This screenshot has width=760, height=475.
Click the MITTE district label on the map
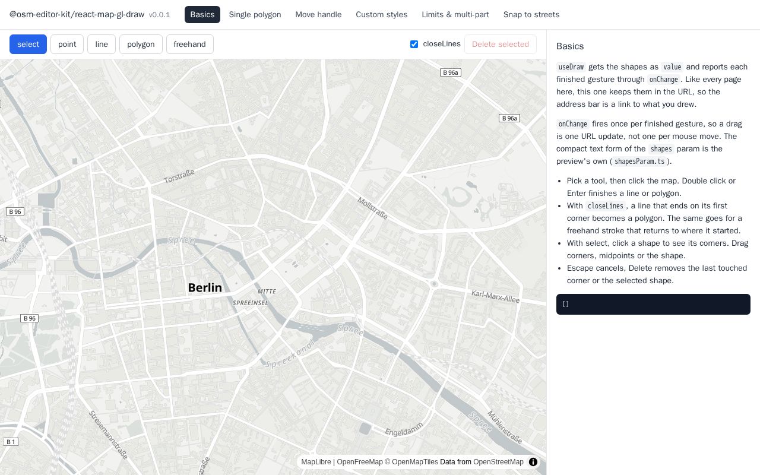point(267,292)
